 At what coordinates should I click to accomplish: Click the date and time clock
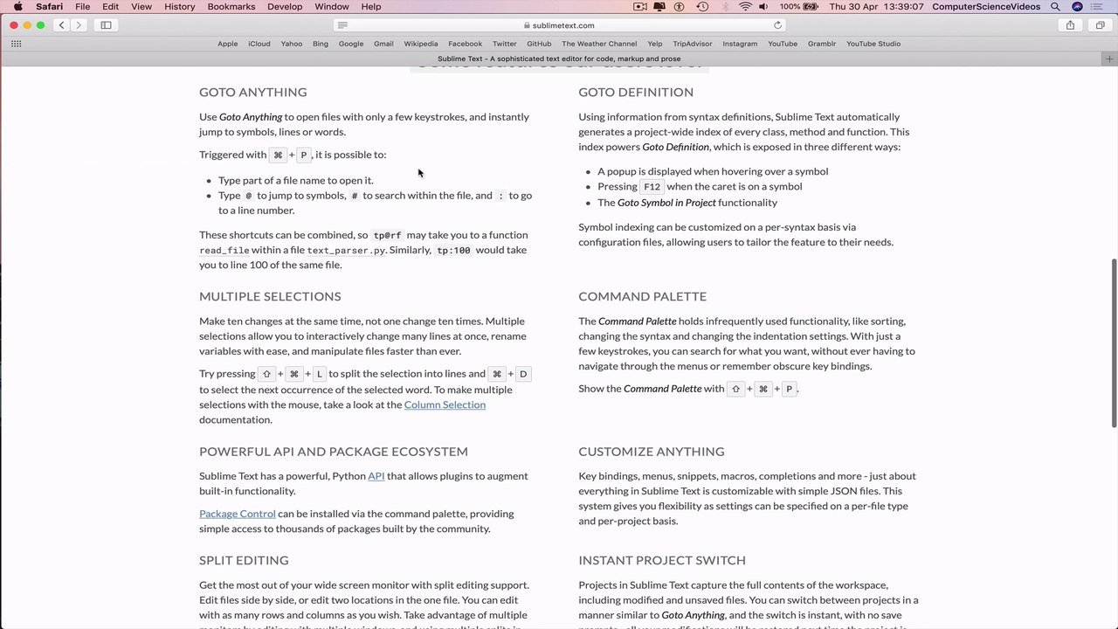876,7
